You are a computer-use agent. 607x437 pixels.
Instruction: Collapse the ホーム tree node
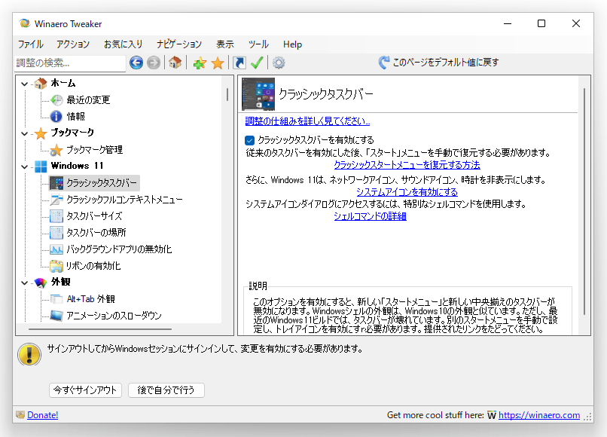coord(24,84)
